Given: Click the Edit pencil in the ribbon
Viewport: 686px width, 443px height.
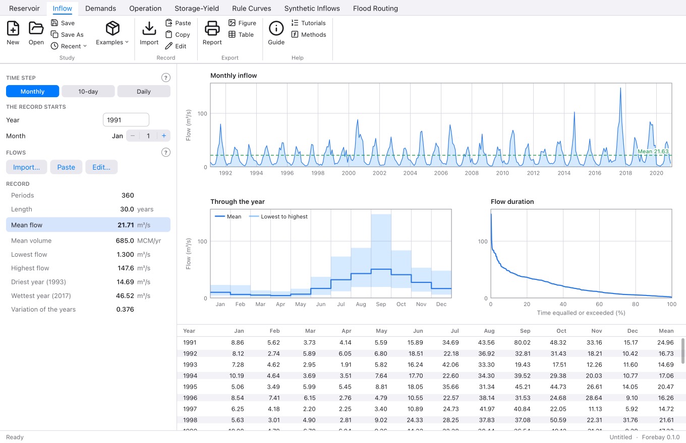Looking at the screenshot, I should coord(176,46).
